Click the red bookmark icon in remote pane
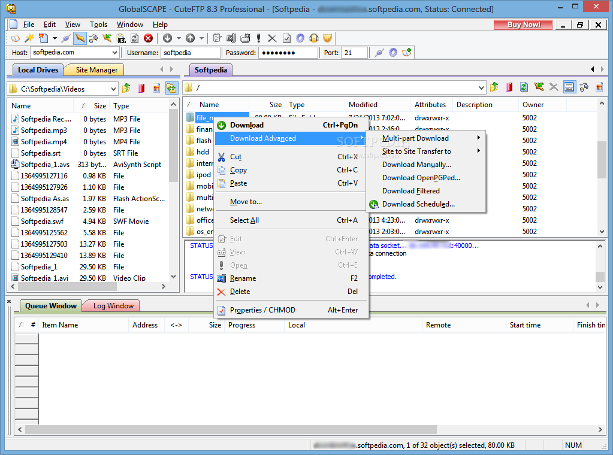Image resolution: width=613 pixels, height=455 pixels. click(509, 87)
